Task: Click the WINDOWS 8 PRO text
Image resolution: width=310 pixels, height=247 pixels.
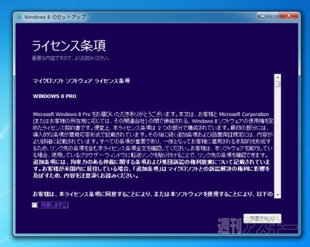Action: [55, 96]
